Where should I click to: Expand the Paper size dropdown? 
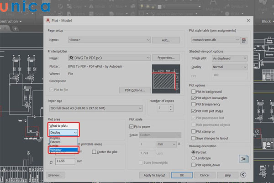click(x=95, y=108)
